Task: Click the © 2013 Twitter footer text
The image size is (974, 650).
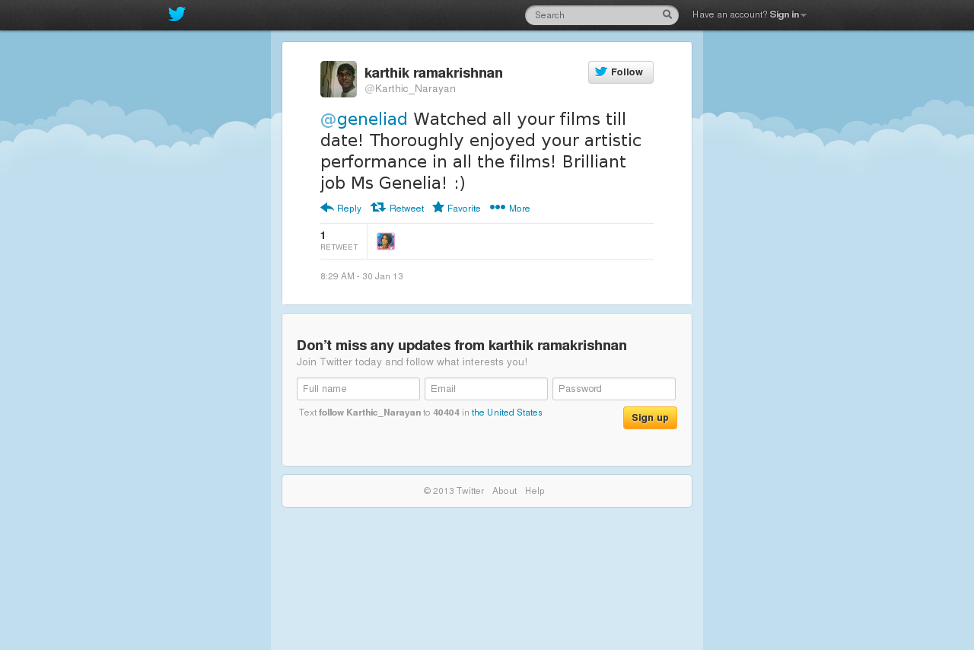Action: click(x=454, y=491)
